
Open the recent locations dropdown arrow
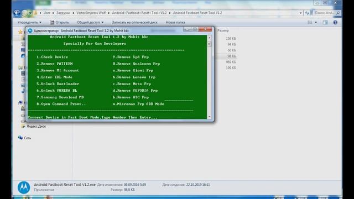[x=30, y=13]
